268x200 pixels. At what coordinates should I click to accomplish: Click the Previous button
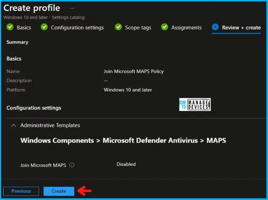point(21,191)
